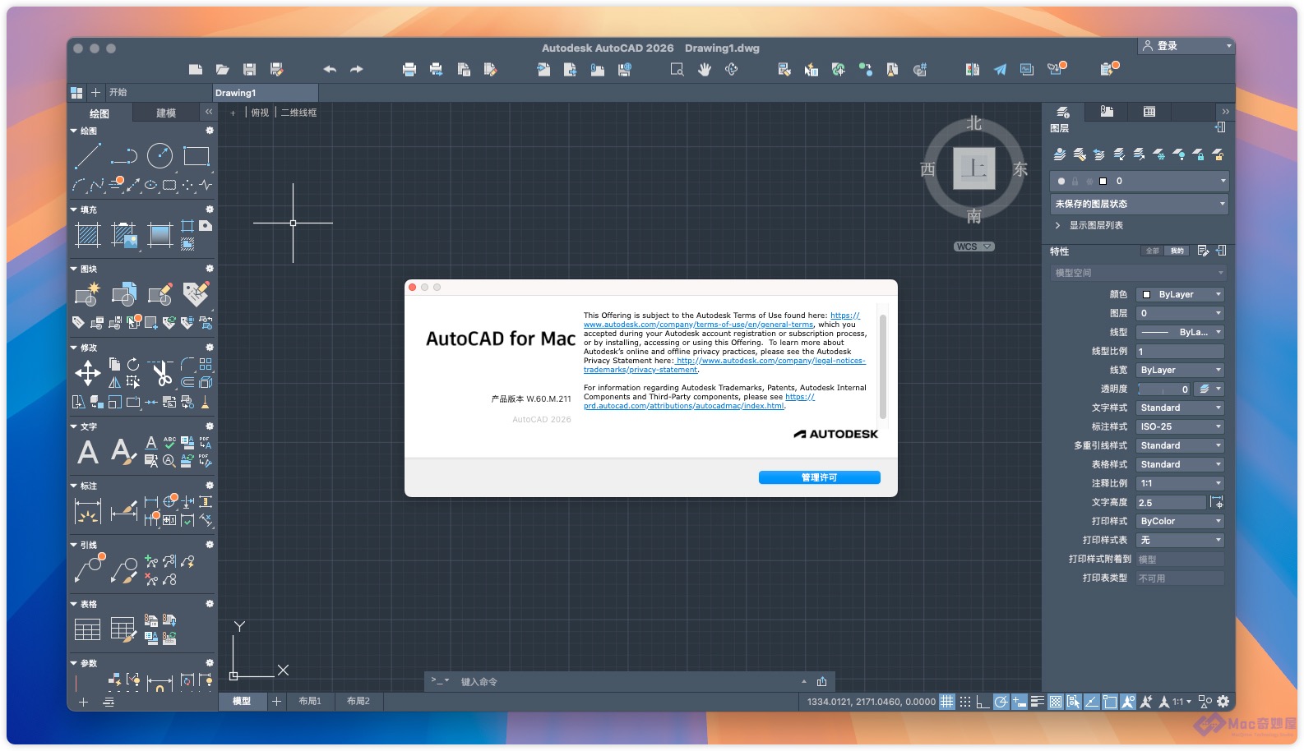Save drawing with the floppy disk icon
Viewport: 1304px width, 751px height.
[x=249, y=69]
